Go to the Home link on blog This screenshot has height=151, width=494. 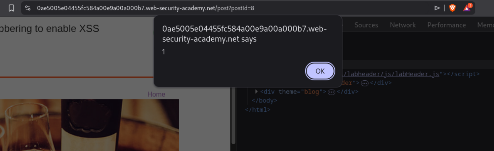(156, 94)
